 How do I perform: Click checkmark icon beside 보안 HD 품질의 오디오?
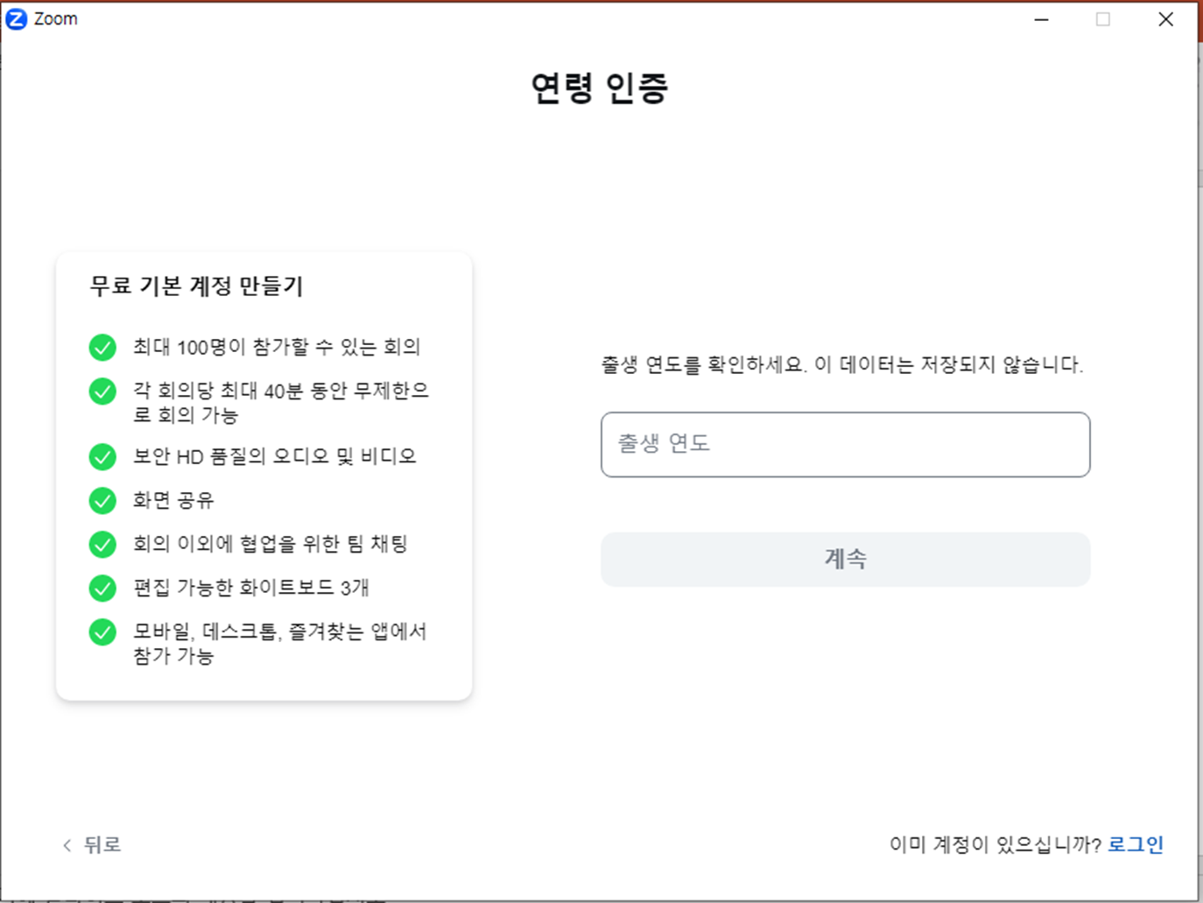(102, 456)
